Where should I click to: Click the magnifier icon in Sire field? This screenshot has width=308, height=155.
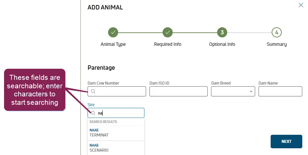(x=93, y=113)
